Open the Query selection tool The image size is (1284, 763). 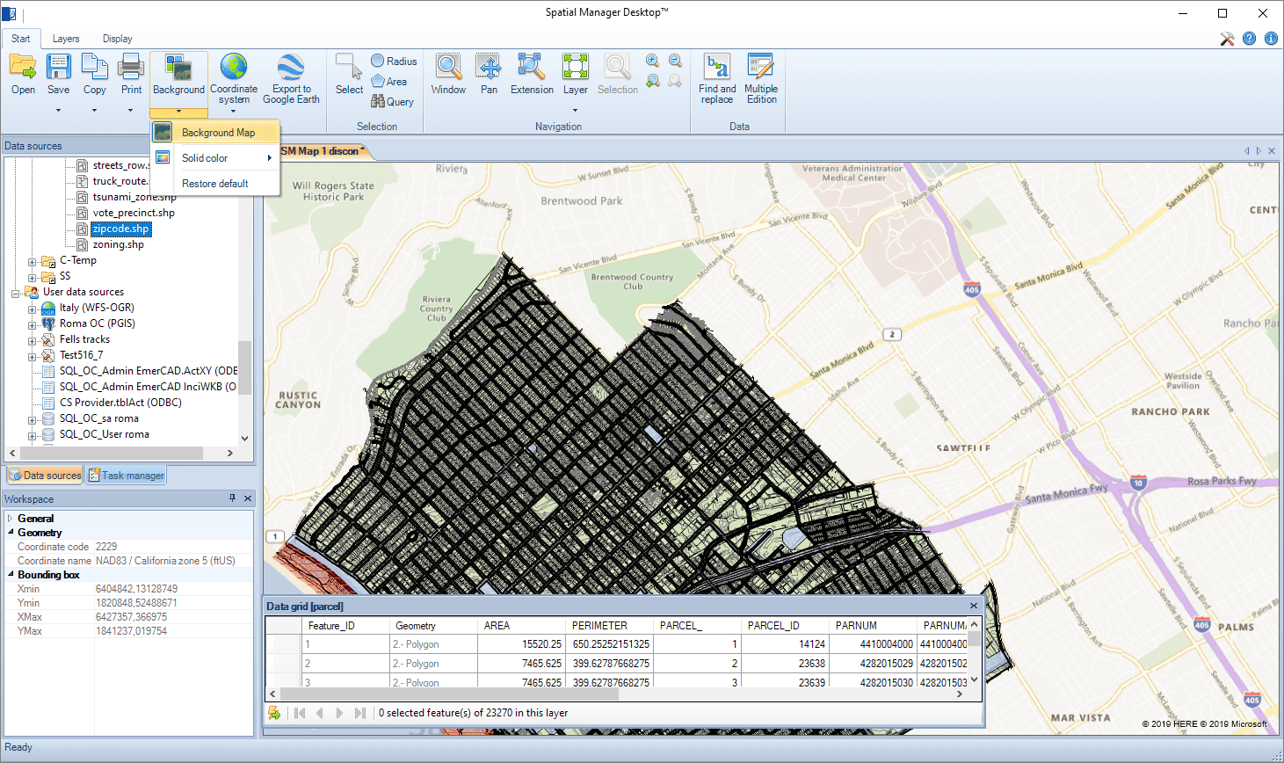click(x=392, y=101)
